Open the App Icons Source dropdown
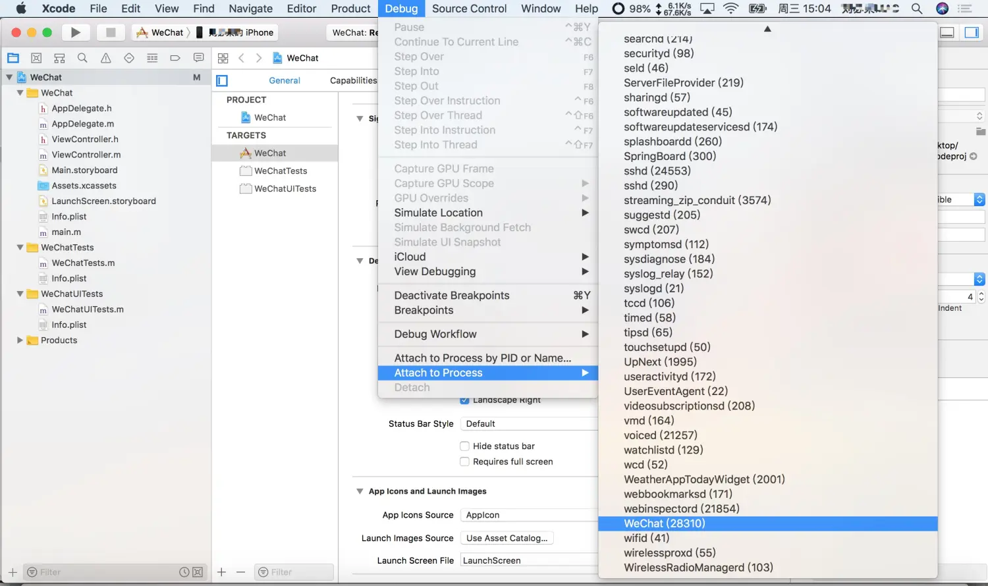This screenshot has width=988, height=586. point(529,515)
